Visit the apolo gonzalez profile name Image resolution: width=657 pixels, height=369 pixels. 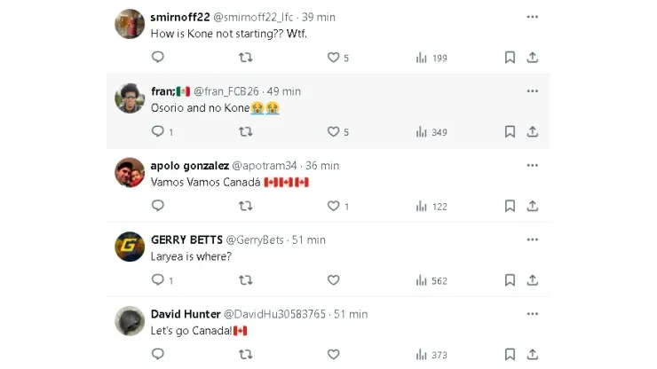pos(190,165)
